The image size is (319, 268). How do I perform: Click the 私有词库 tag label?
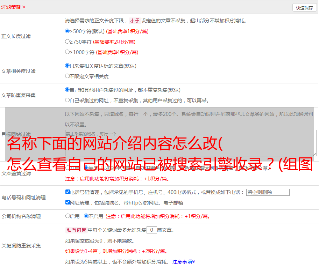point(76,230)
